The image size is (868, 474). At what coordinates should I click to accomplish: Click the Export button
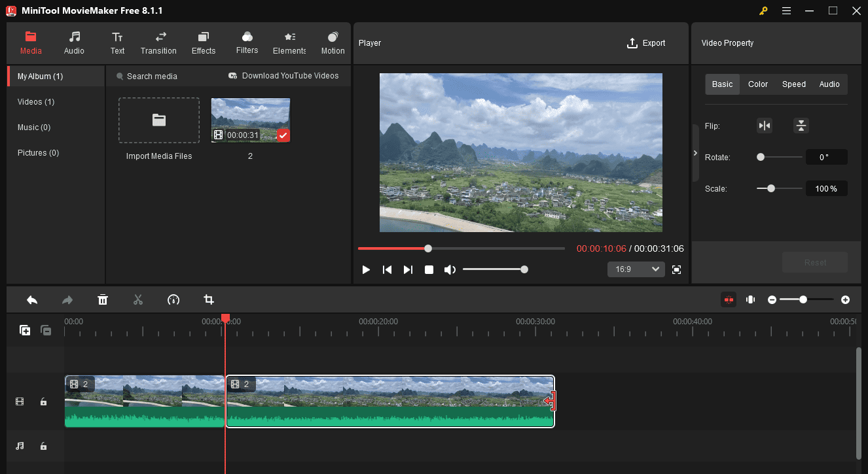click(x=646, y=43)
